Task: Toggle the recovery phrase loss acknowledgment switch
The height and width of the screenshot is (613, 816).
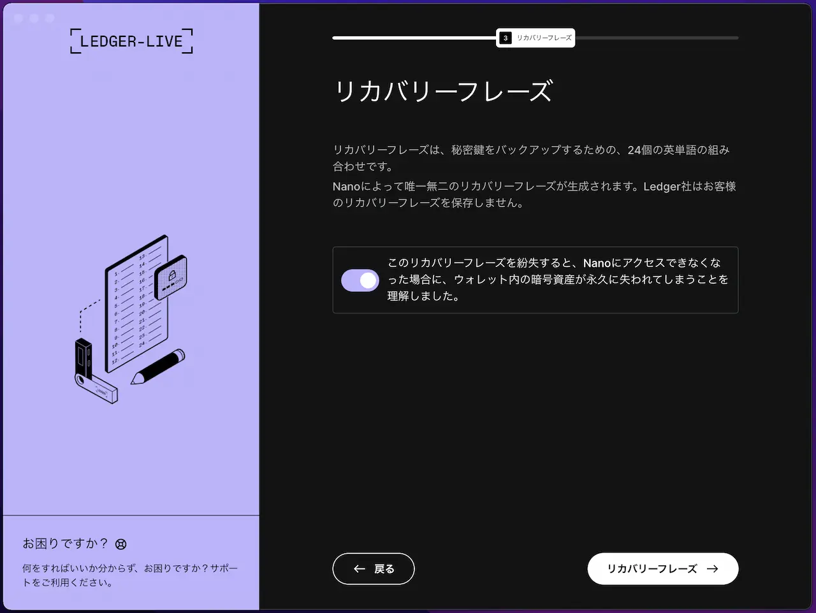Action: 360,280
